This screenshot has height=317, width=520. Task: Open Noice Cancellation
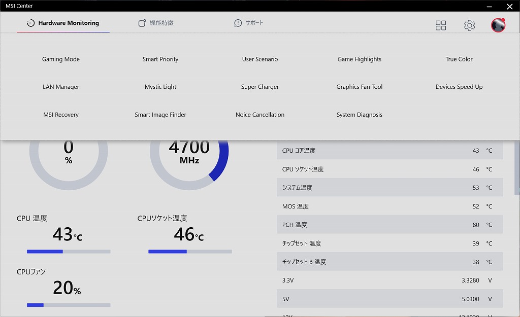point(260,115)
